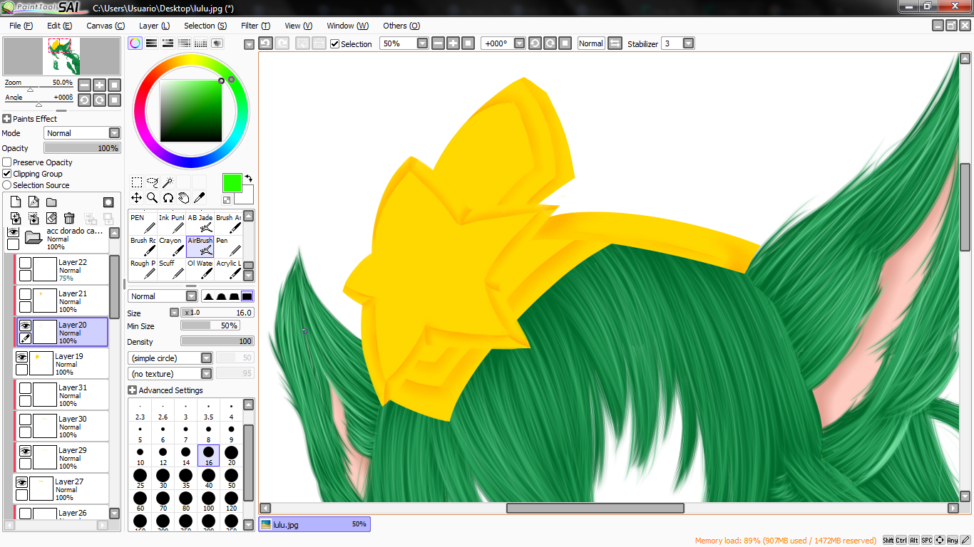
Task: Open the Canvas menu
Action: click(106, 26)
